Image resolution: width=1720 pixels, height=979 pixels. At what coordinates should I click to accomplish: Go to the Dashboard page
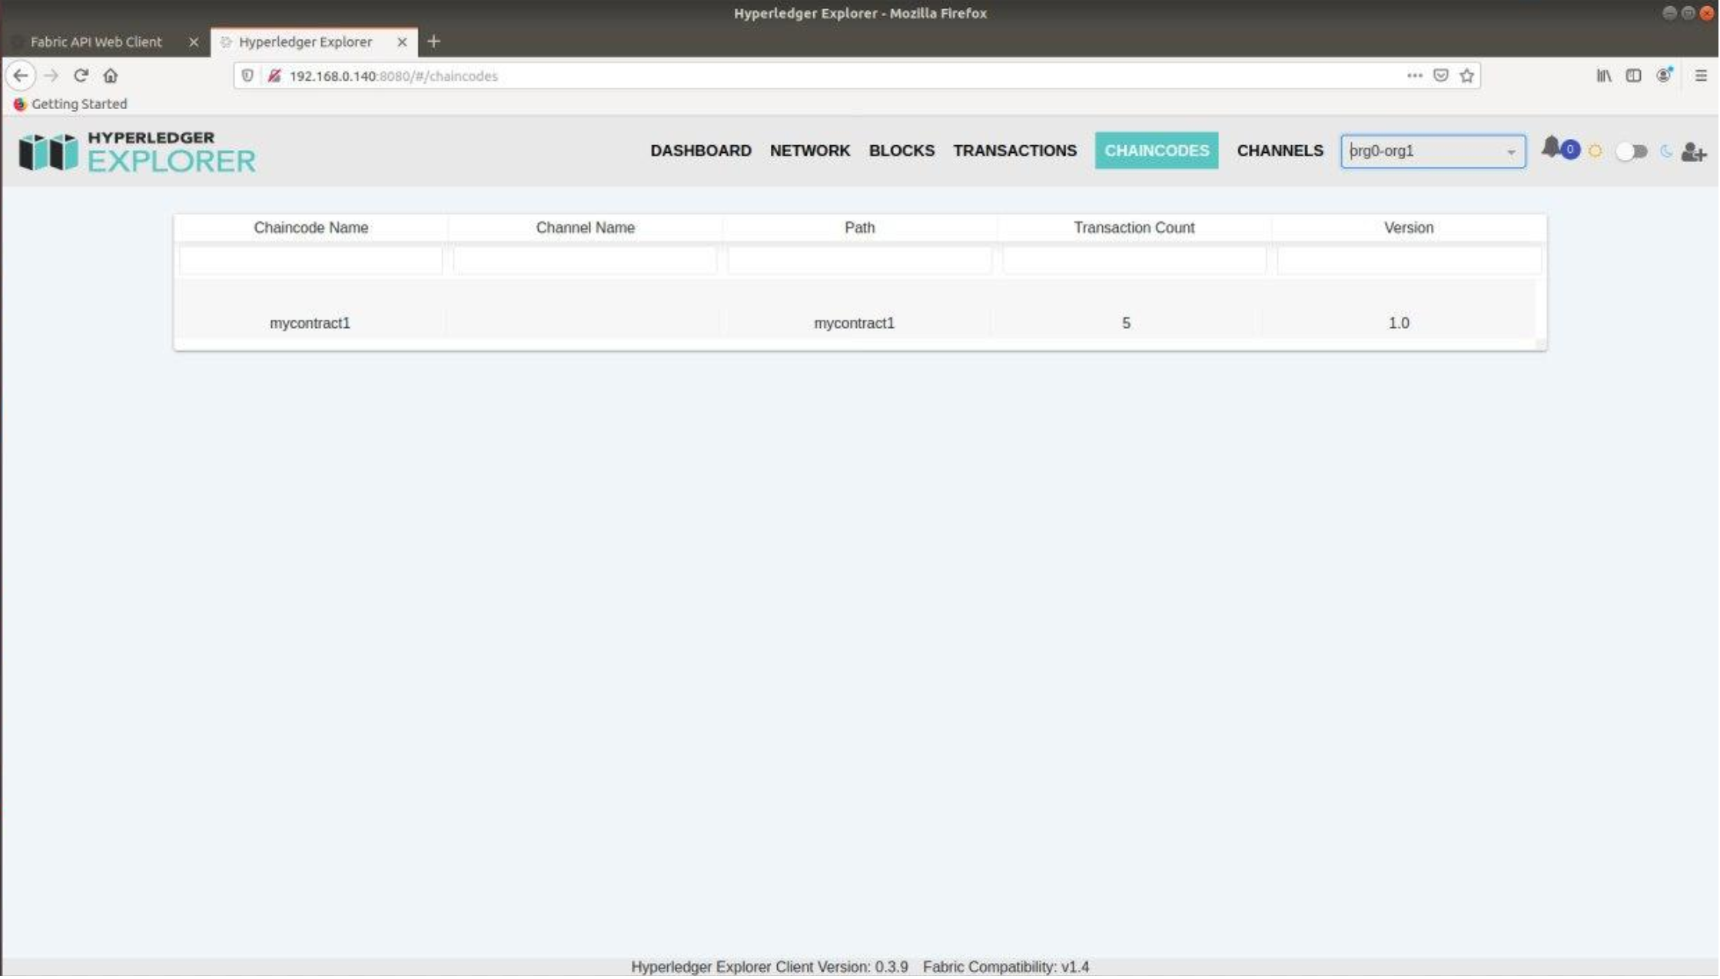point(701,151)
